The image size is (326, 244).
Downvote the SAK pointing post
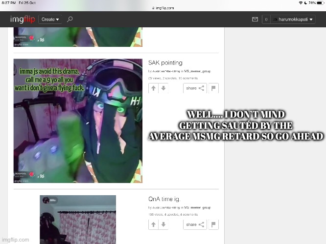(163, 88)
